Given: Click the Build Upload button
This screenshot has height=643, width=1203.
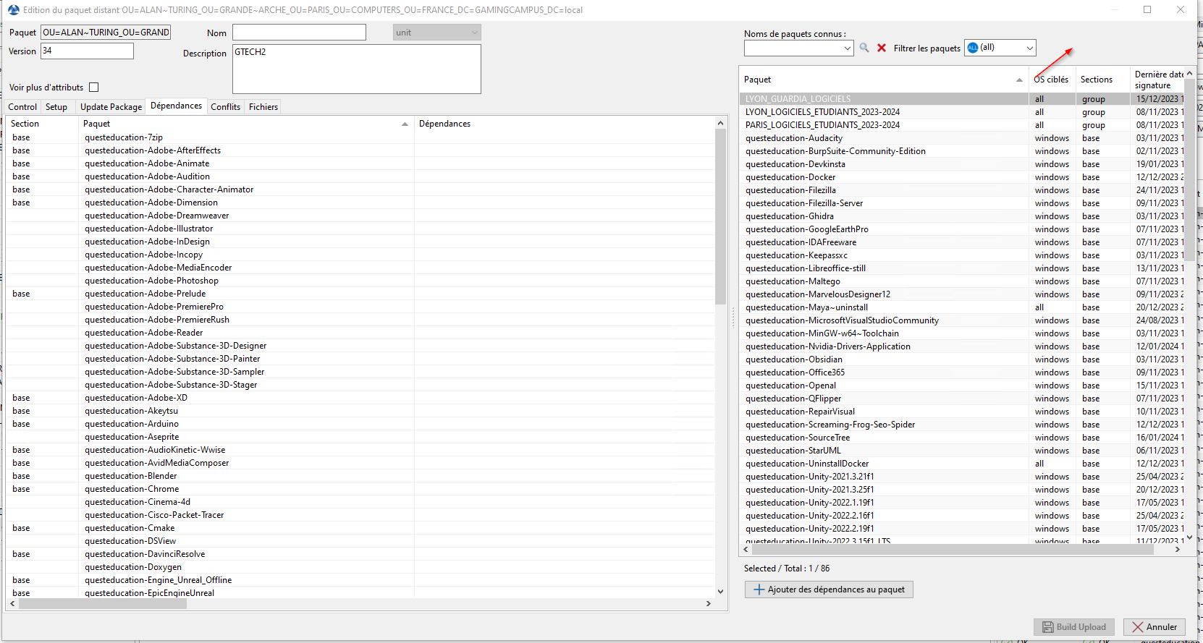Looking at the screenshot, I should 1075,627.
